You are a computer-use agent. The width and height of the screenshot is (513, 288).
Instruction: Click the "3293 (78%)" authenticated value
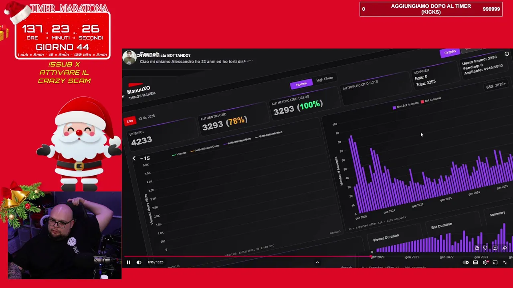(224, 123)
